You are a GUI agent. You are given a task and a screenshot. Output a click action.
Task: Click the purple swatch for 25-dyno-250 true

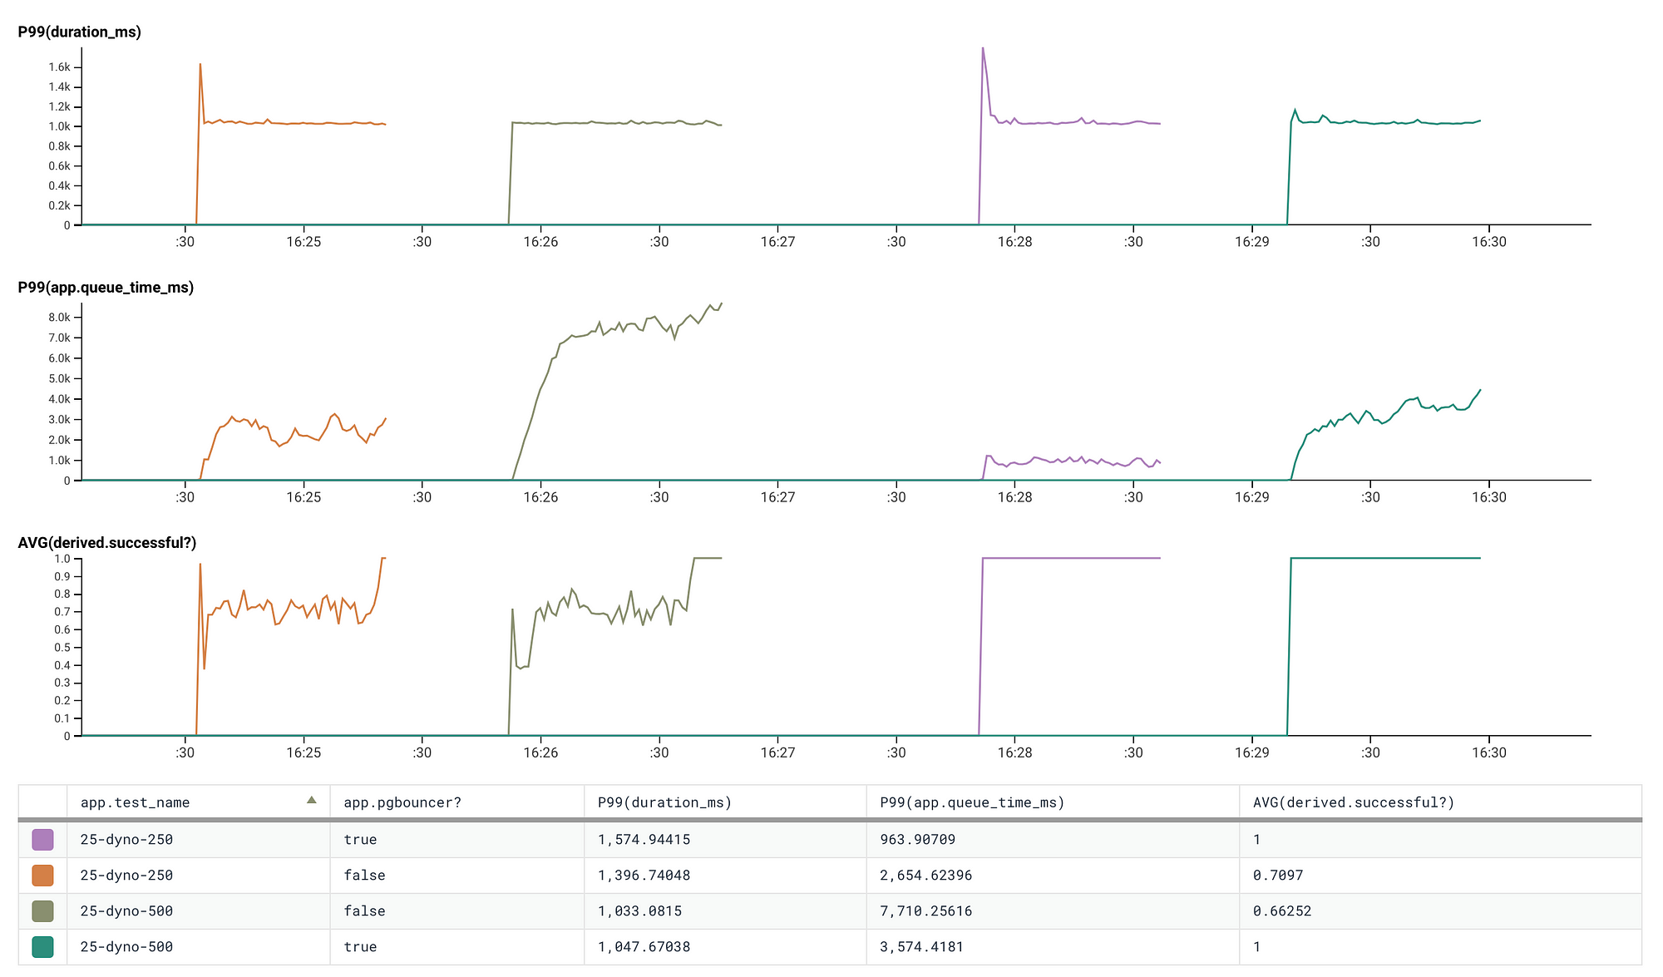pos(42,840)
